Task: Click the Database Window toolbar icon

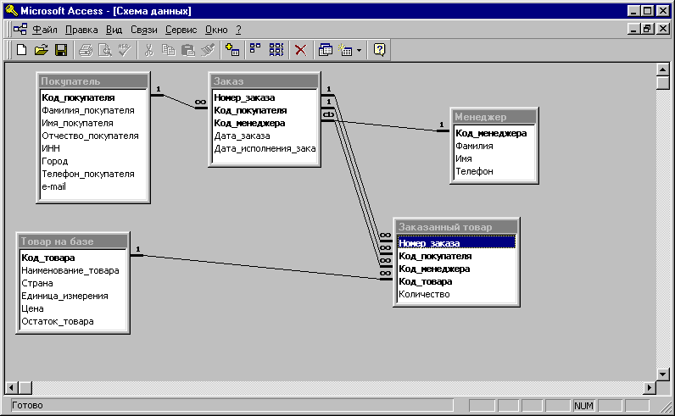Action: point(326,50)
